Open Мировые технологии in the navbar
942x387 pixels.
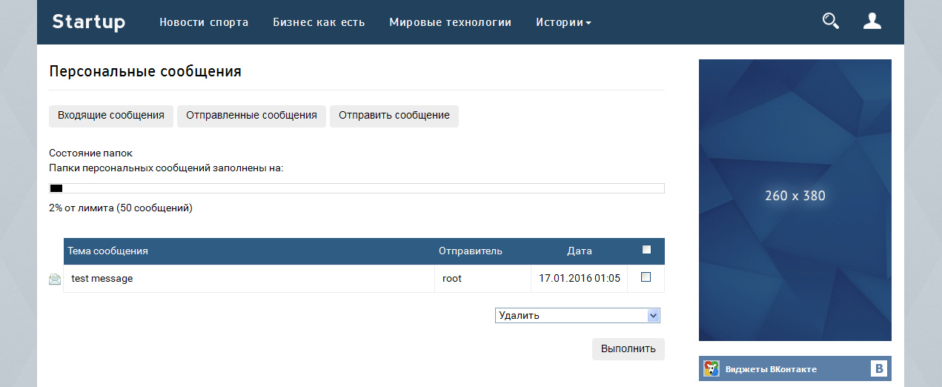coord(450,22)
